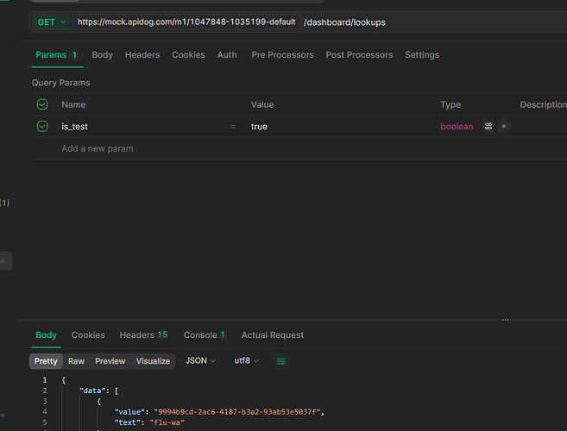Switch to the Auth tab
The height and width of the screenshot is (431, 567).
[x=227, y=55]
